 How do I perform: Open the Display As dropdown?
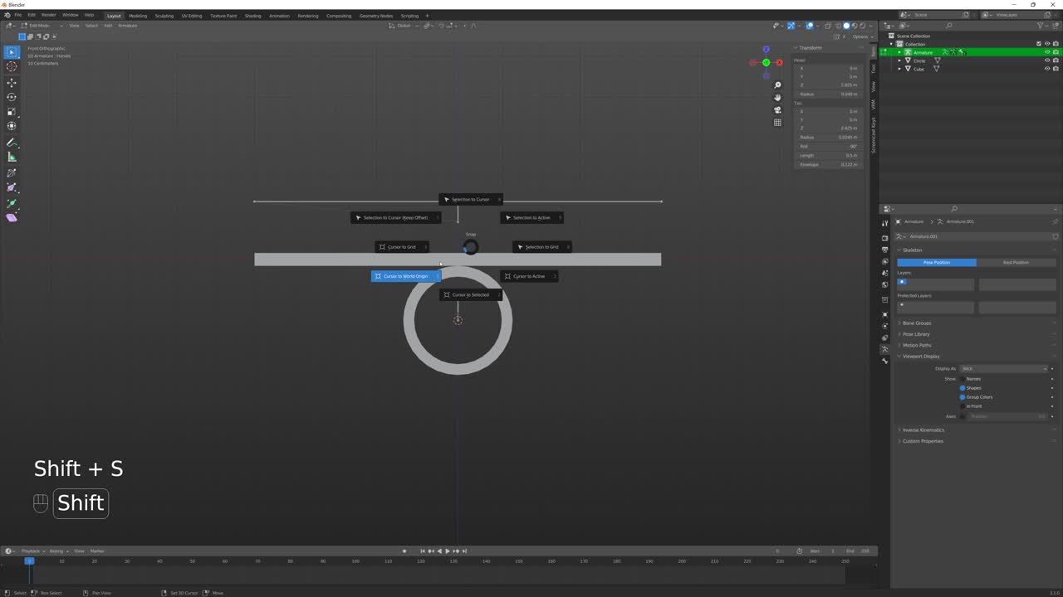pyautogui.click(x=1003, y=369)
